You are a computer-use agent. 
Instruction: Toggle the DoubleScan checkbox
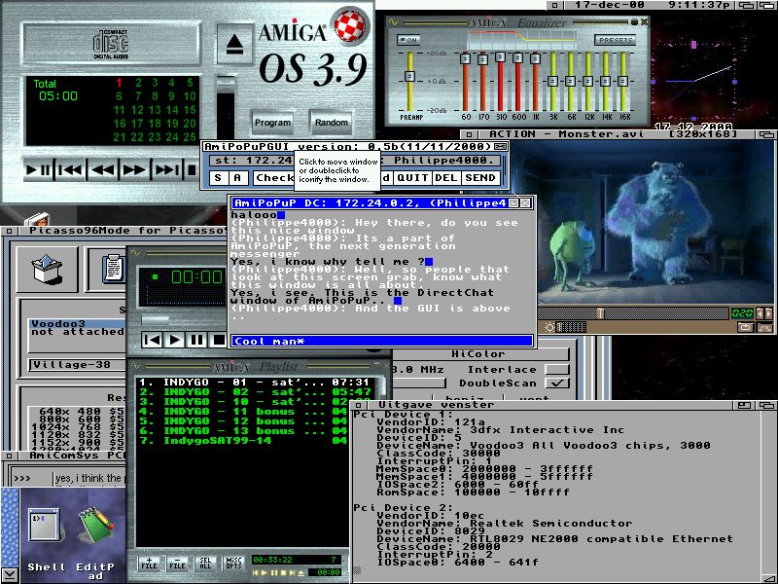tap(556, 383)
